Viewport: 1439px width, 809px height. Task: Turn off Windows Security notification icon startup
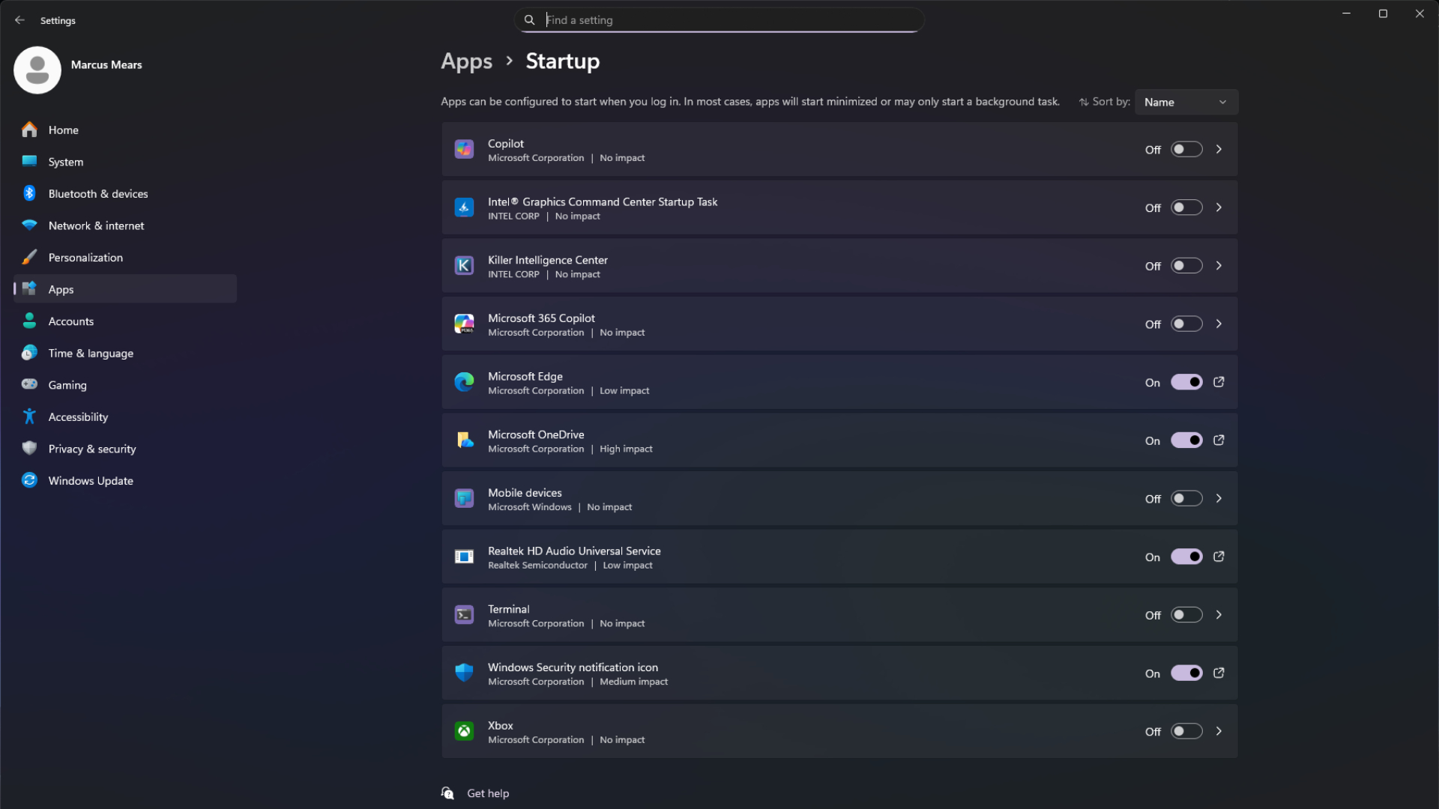click(1186, 673)
